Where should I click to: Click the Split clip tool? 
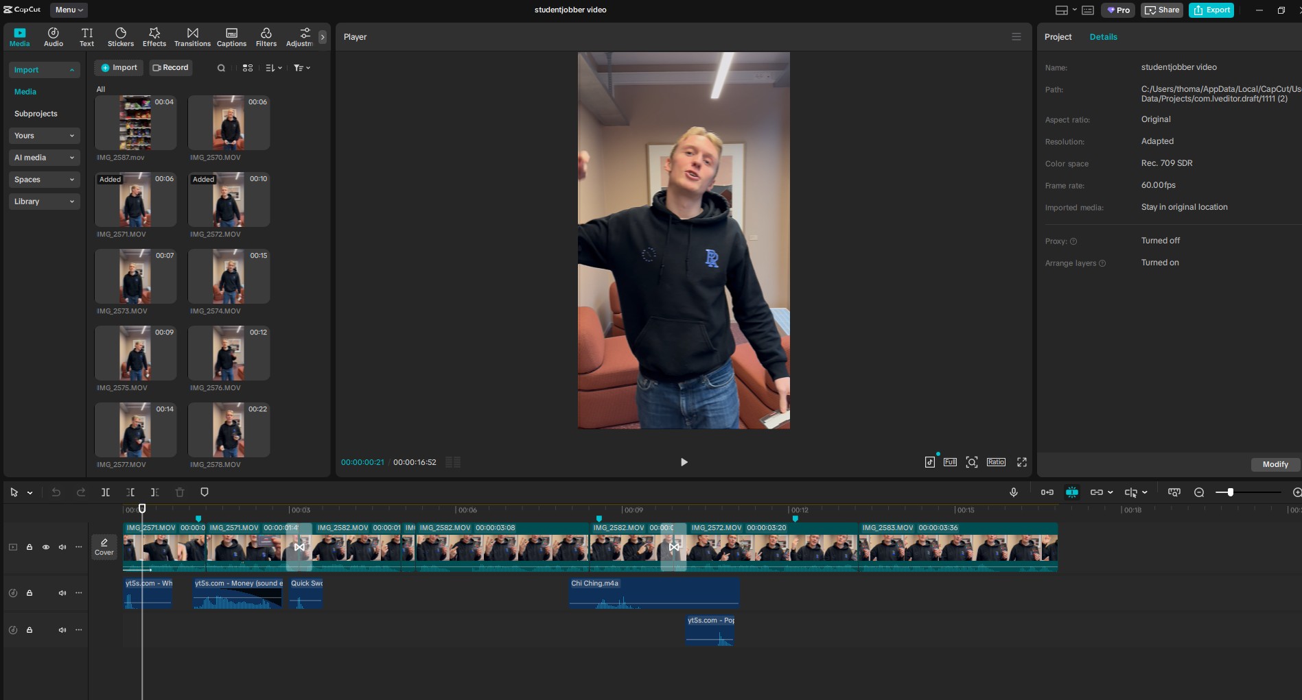(106, 492)
